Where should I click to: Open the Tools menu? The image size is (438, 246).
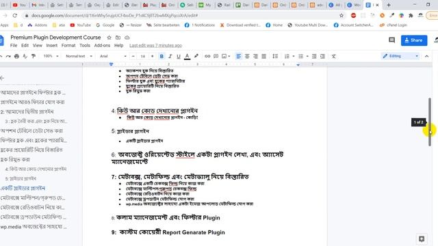85,46
